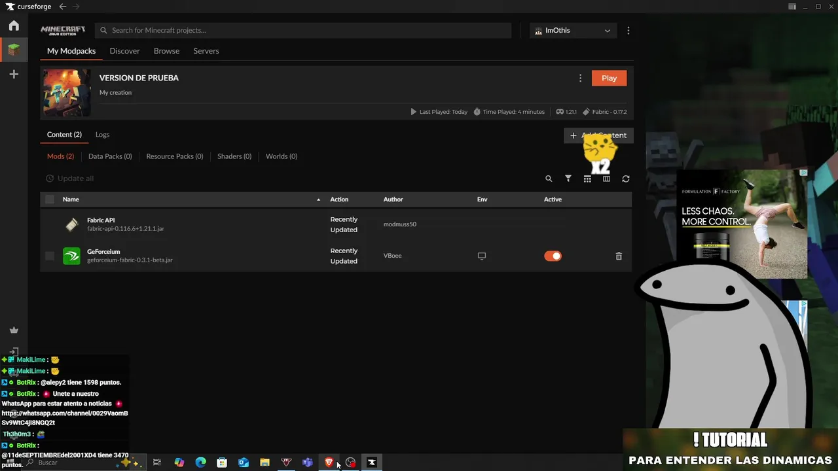Open the crown premium icon in sidebar
Viewport: 838px width, 471px height.
point(14,330)
